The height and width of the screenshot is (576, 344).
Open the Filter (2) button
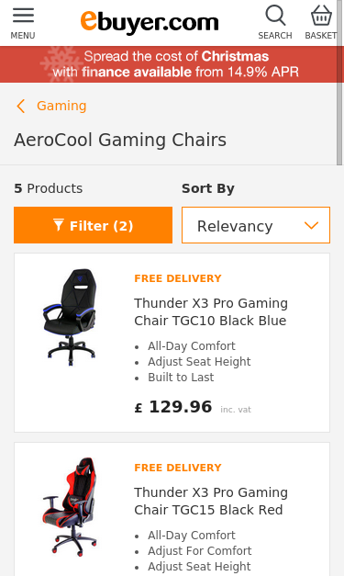[x=94, y=225]
